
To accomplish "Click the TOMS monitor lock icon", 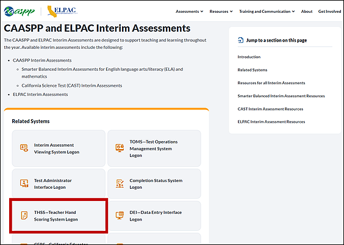I will click(x=120, y=148).
